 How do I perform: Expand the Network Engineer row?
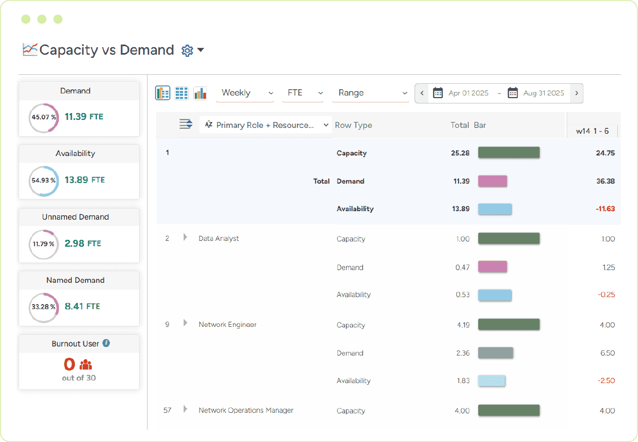point(185,324)
